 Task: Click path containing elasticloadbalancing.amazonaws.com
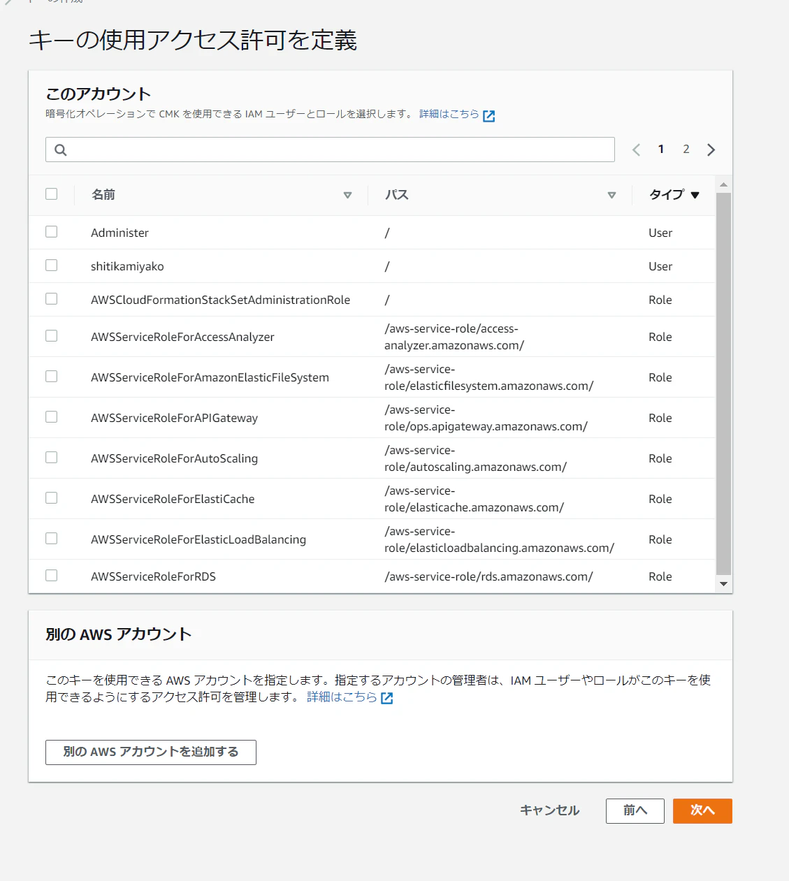[499, 539]
